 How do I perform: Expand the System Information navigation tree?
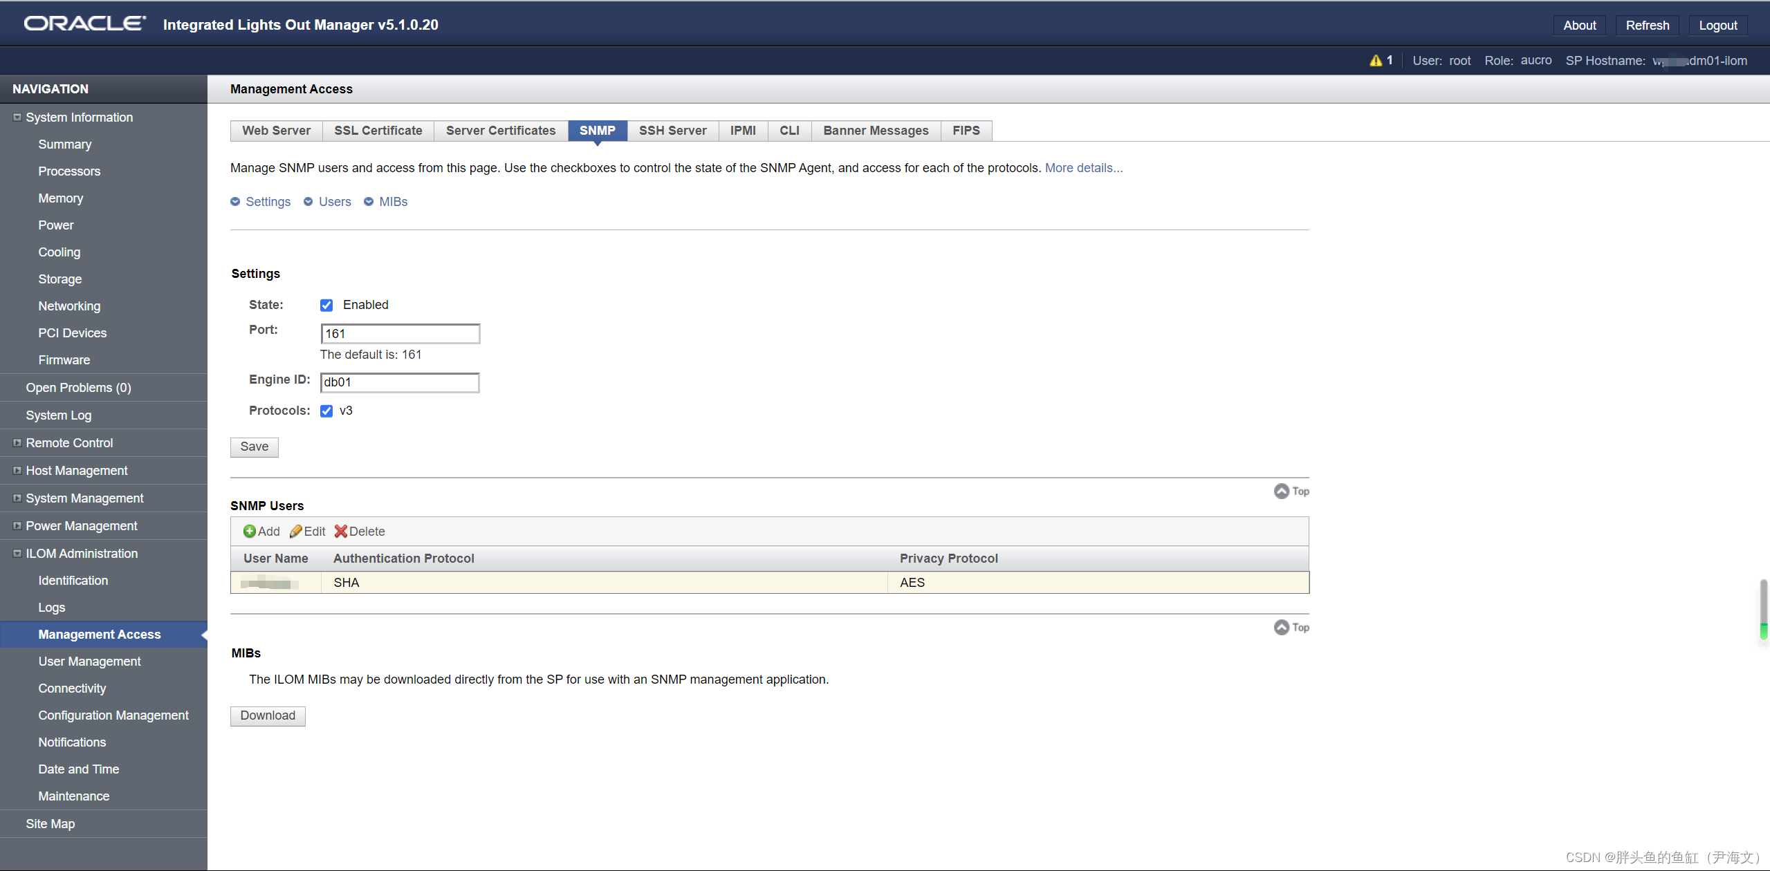[16, 116]
